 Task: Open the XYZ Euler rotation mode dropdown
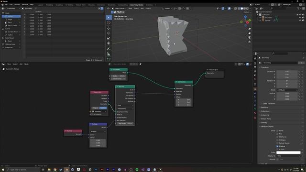click(287, 90)
